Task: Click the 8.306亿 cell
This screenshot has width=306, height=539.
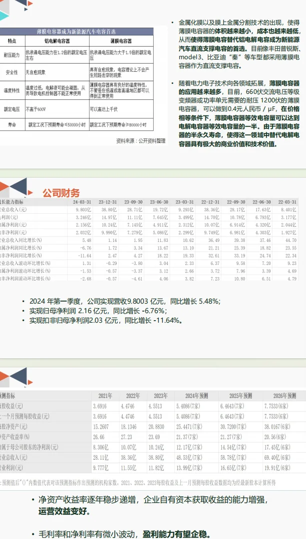Action: [100, 447]
